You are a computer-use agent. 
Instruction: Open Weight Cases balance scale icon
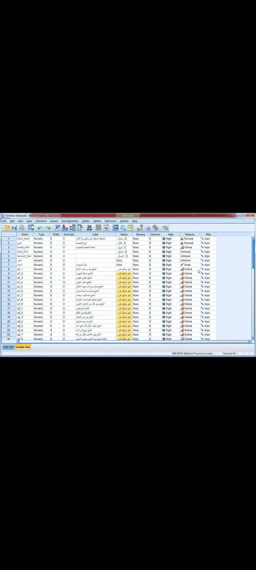click(x=123, y=228)
